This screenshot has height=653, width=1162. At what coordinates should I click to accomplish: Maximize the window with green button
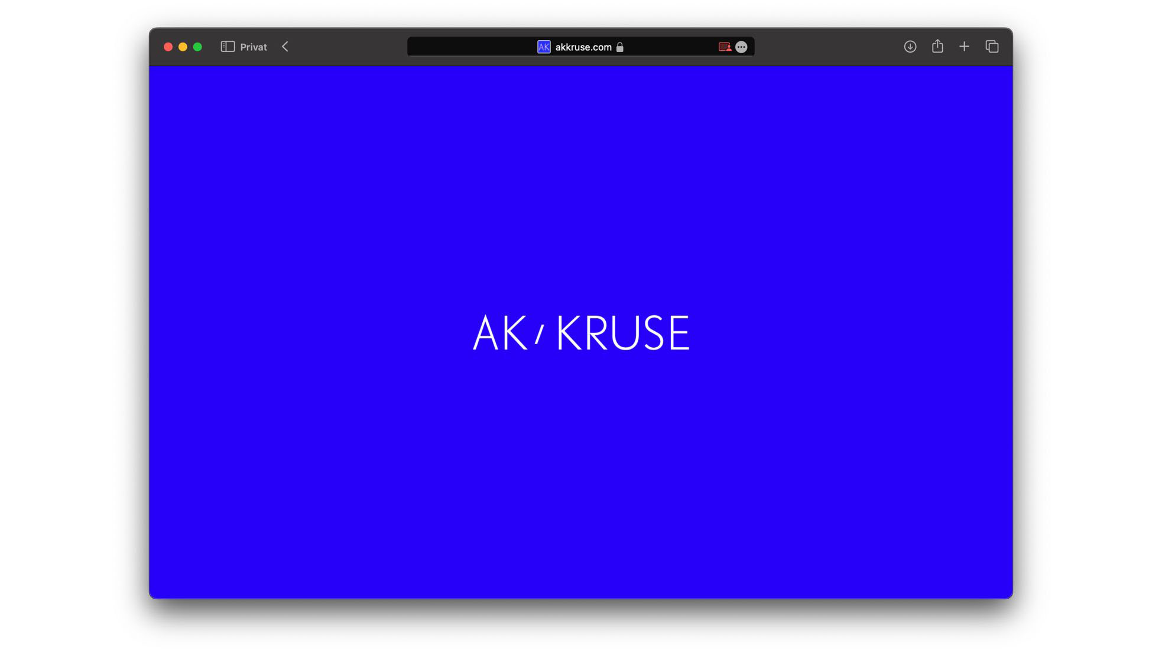(197, 47)
